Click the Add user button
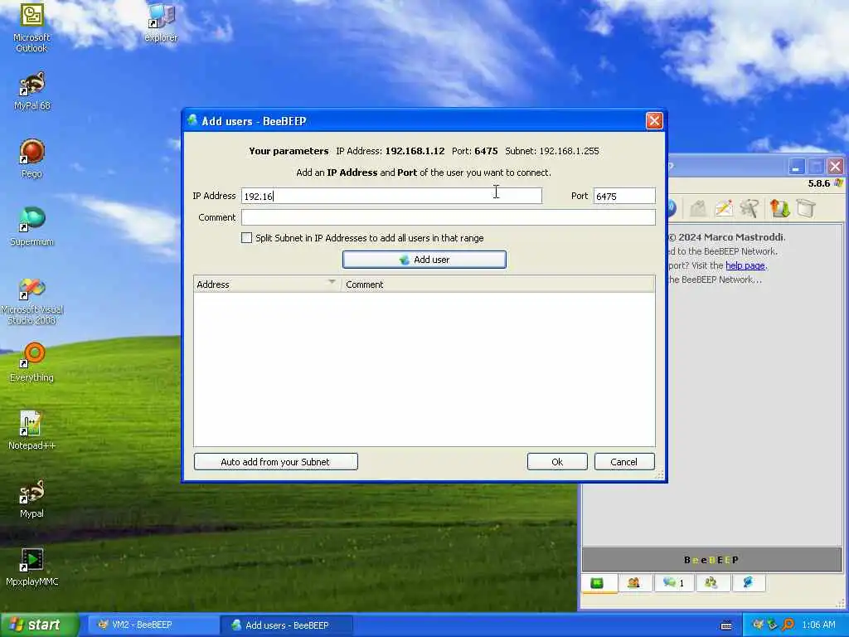The width and height of the screenshot is (849, 637). click(424, 260)
